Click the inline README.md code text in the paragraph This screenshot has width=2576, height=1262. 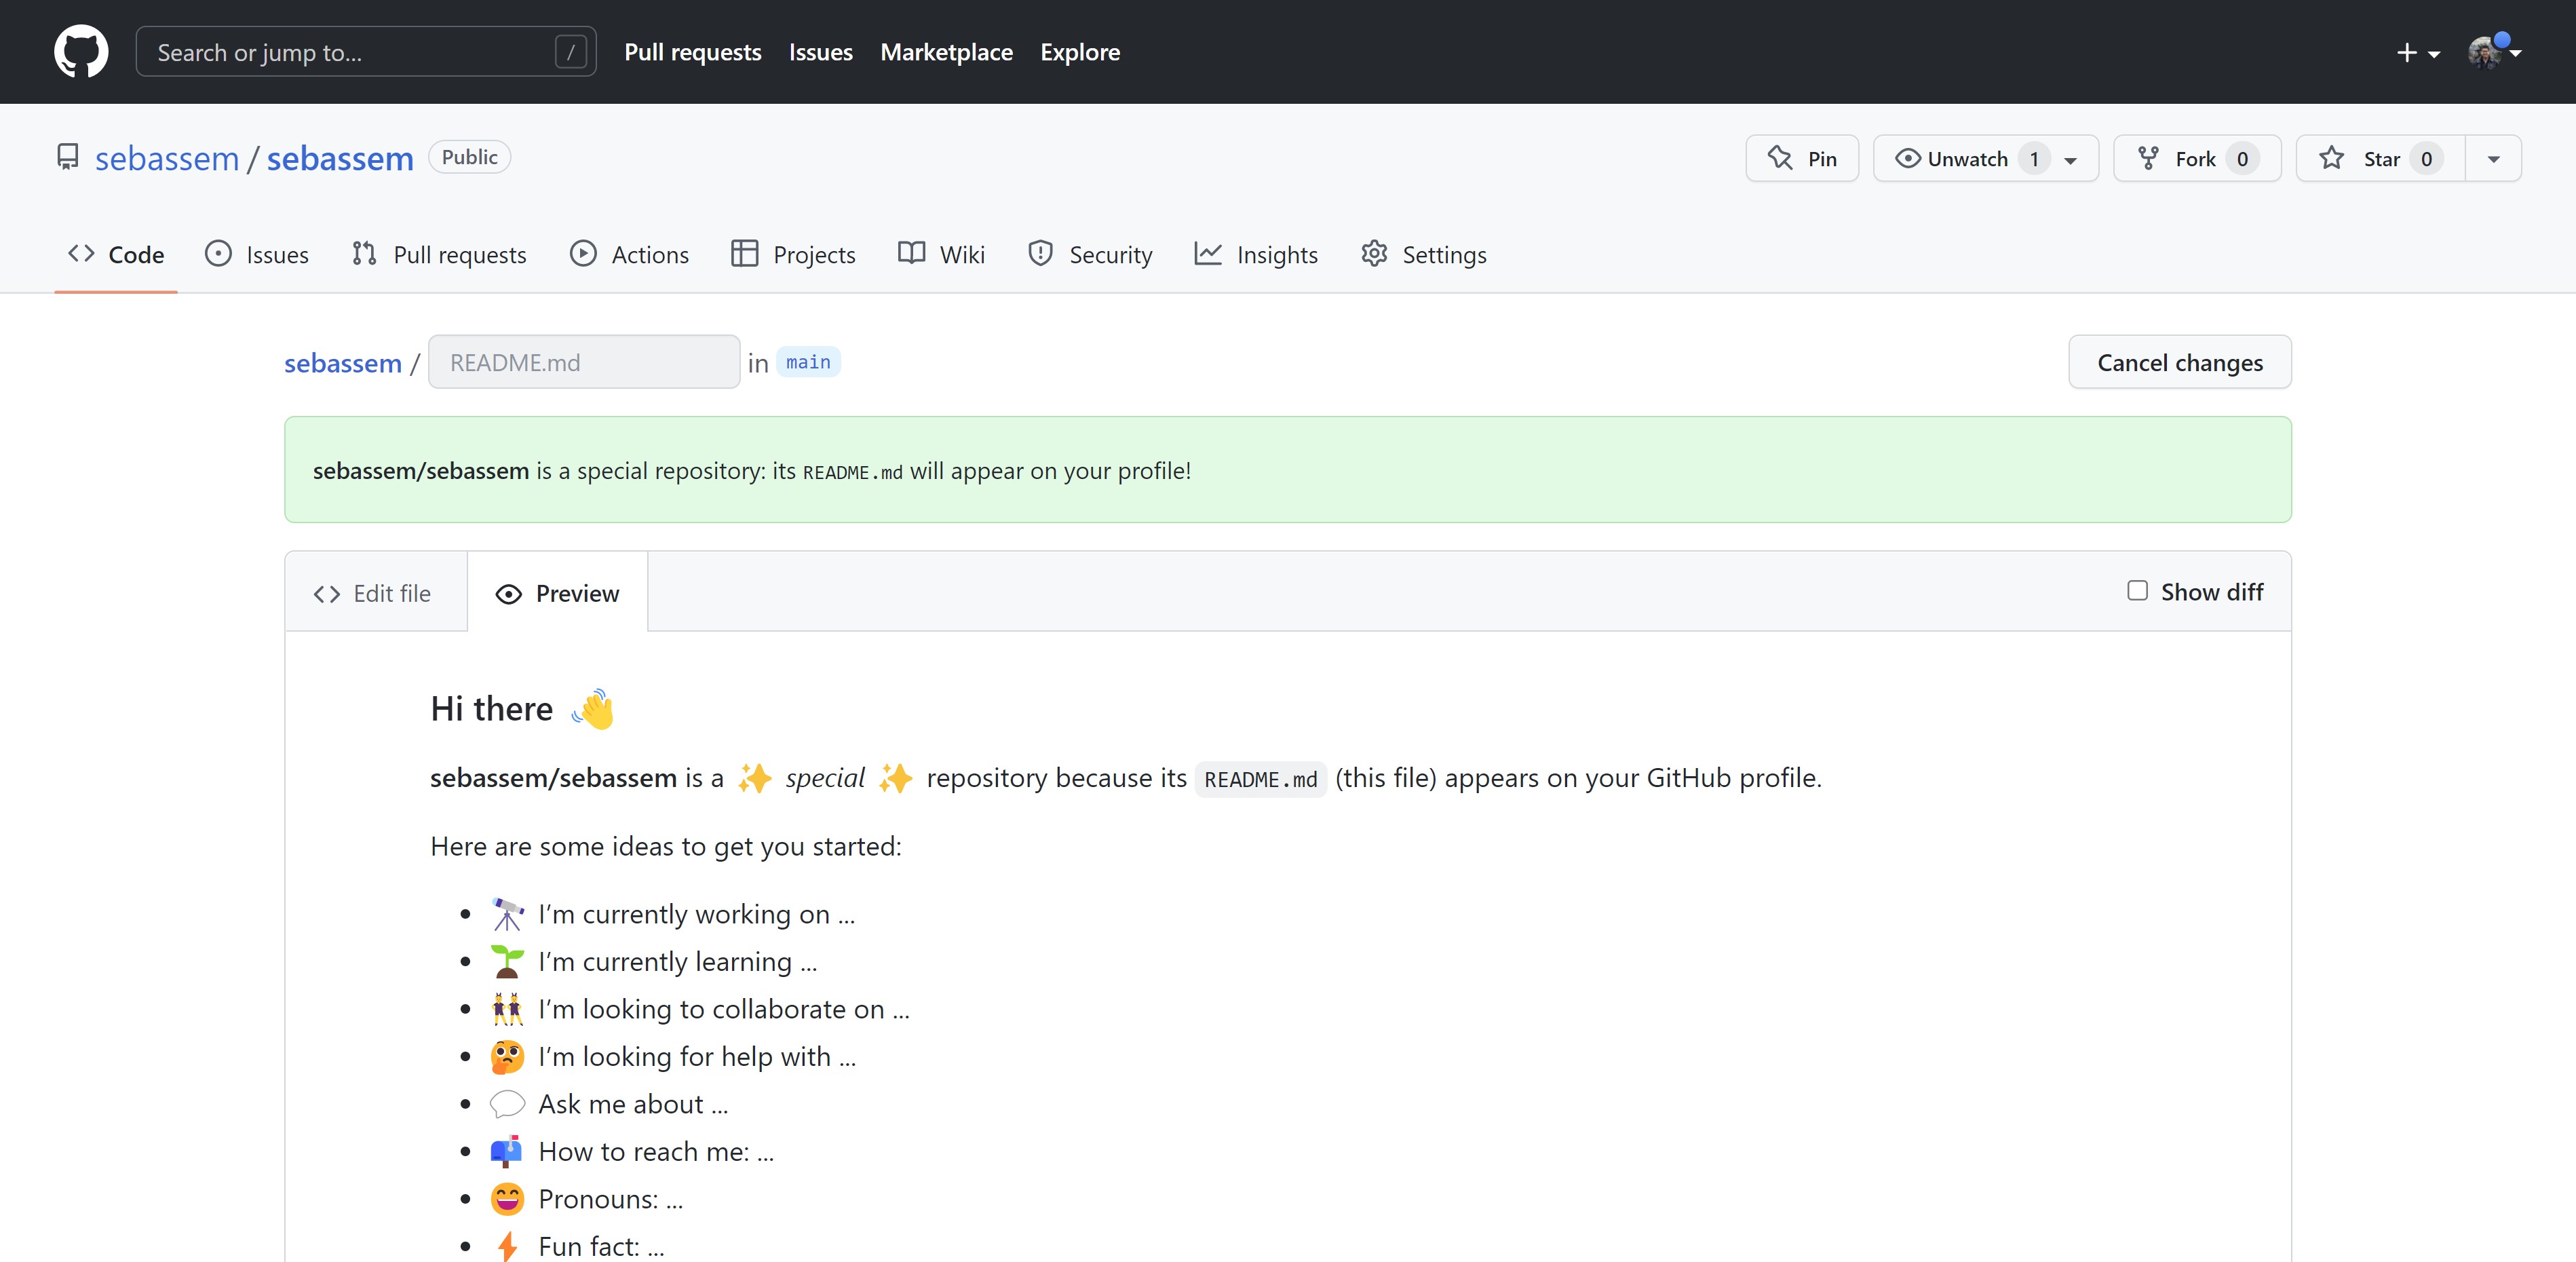[1261, 779]
